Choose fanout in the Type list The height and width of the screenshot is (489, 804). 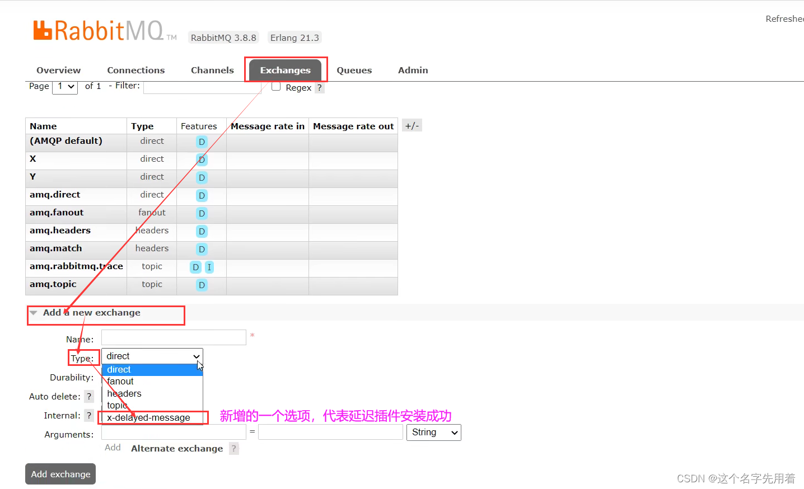pos(152,382)
